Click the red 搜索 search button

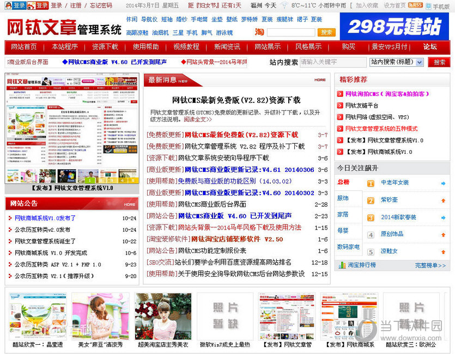[440, 63]
